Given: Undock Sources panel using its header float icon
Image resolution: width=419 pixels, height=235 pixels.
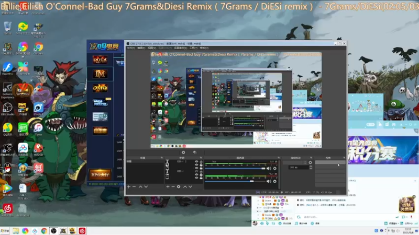Looking at the screenshot, I should 201,158.
